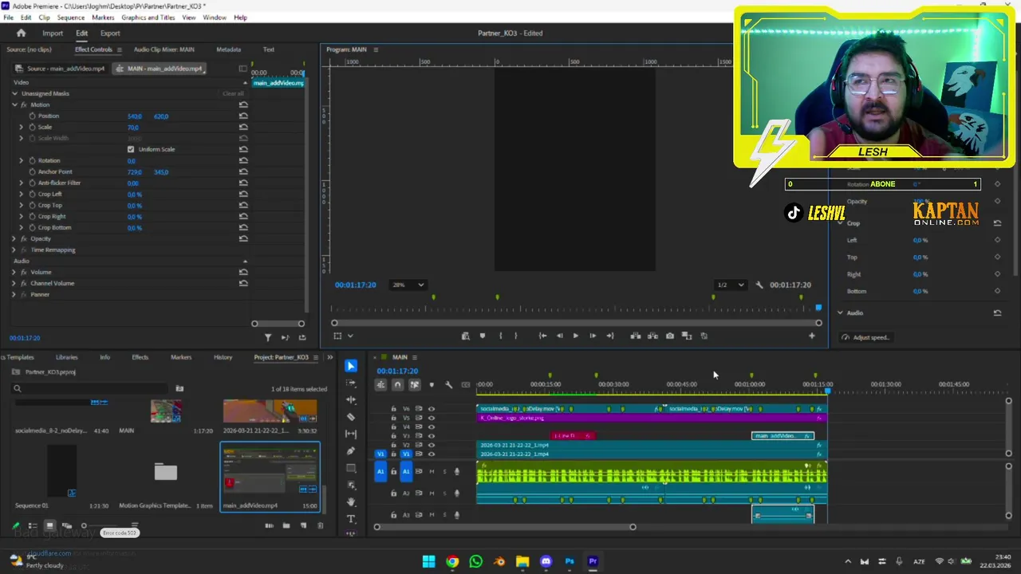Screen dimensions: 1021x574
Task: Click the Position X value 540.0
Action: pyautogui.click(x=135, y=116)
